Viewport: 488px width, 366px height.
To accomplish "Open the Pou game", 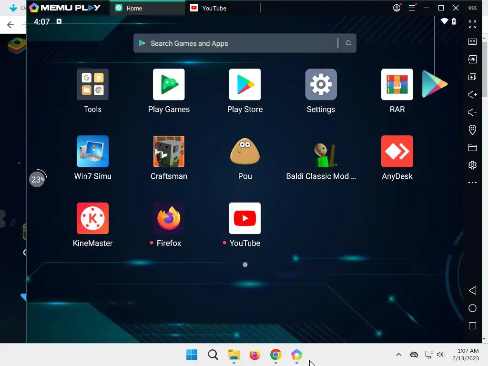I will click(245, 151).
